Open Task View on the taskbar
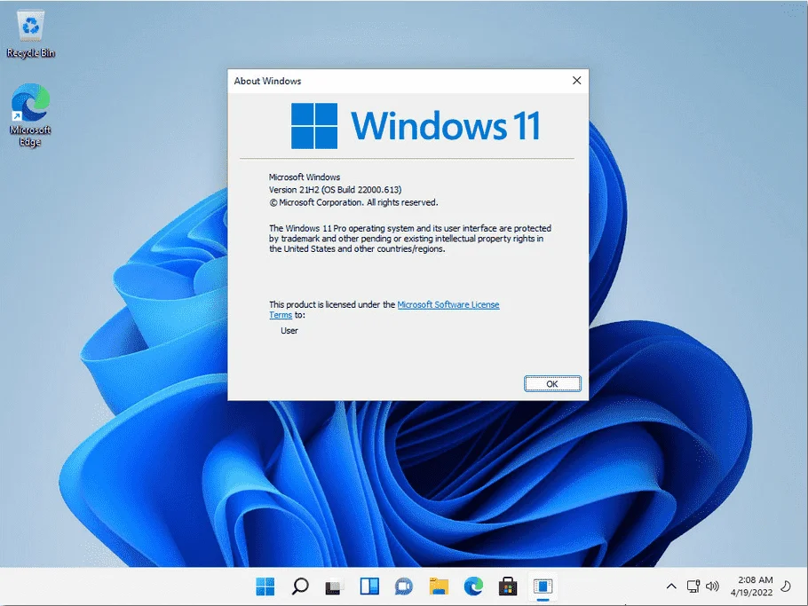Viewport: 808px width, 606px height. click(333, 587)
